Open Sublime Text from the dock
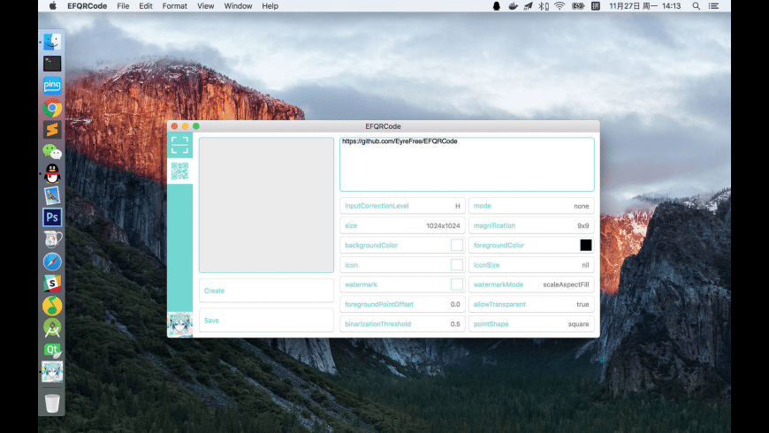 (52, 130)
